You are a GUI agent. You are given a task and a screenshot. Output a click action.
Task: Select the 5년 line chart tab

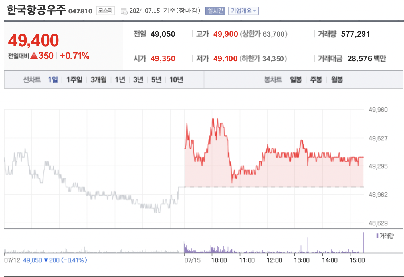click(x=156, y=80)
